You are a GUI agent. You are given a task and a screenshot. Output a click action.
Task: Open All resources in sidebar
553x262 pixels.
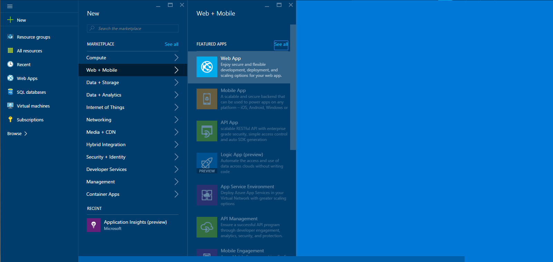click(39, 51)
